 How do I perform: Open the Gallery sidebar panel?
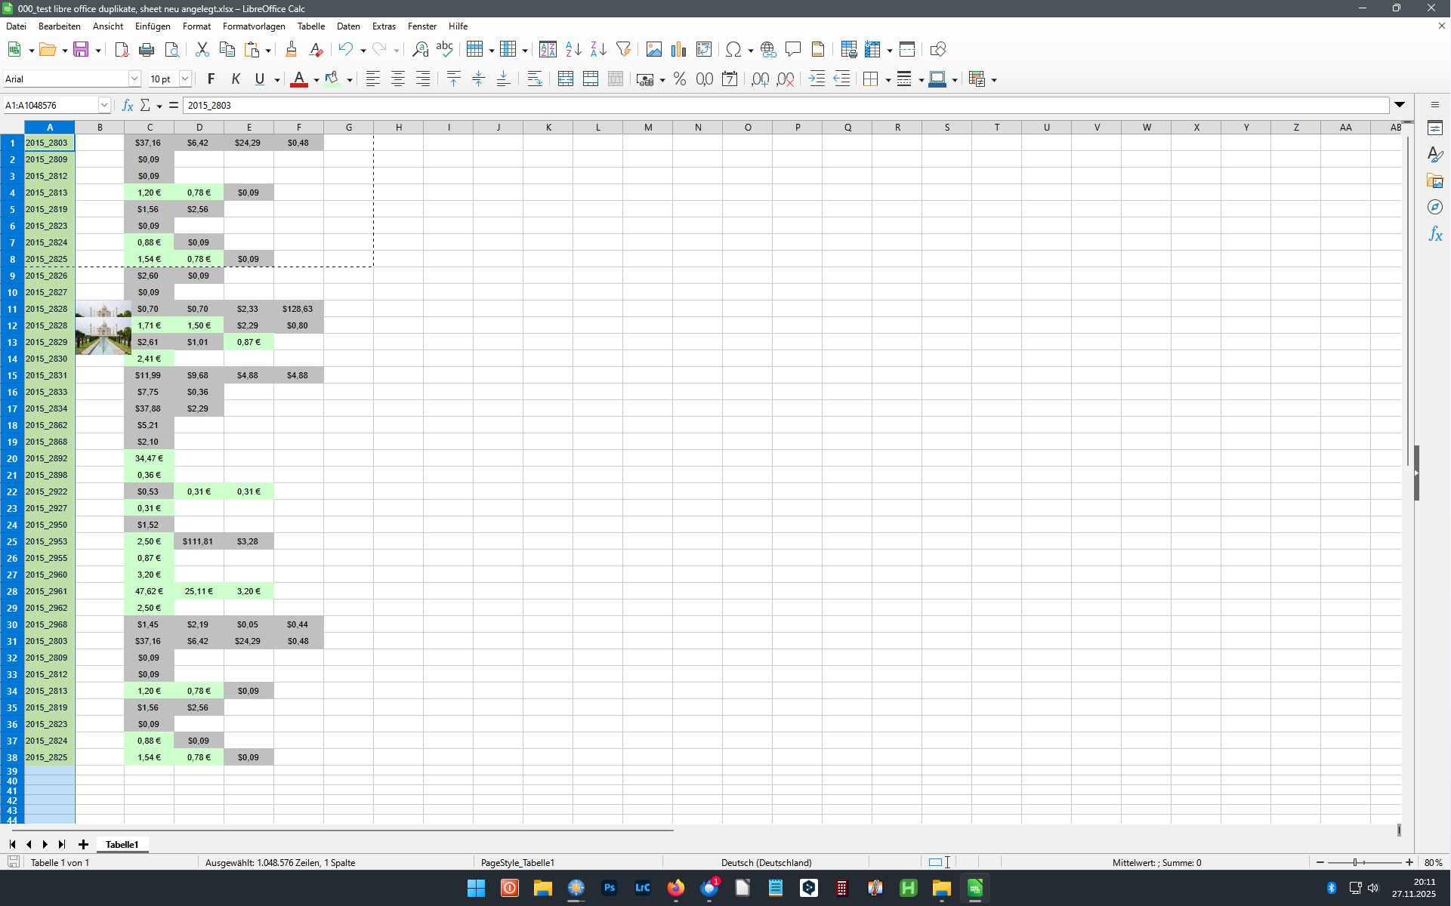(1434, 180)
